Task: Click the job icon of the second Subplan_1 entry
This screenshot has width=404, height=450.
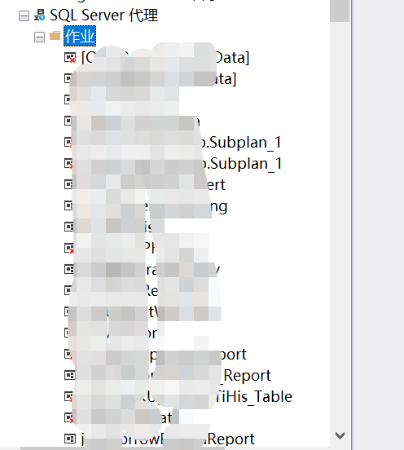Action: click(69, 163)
